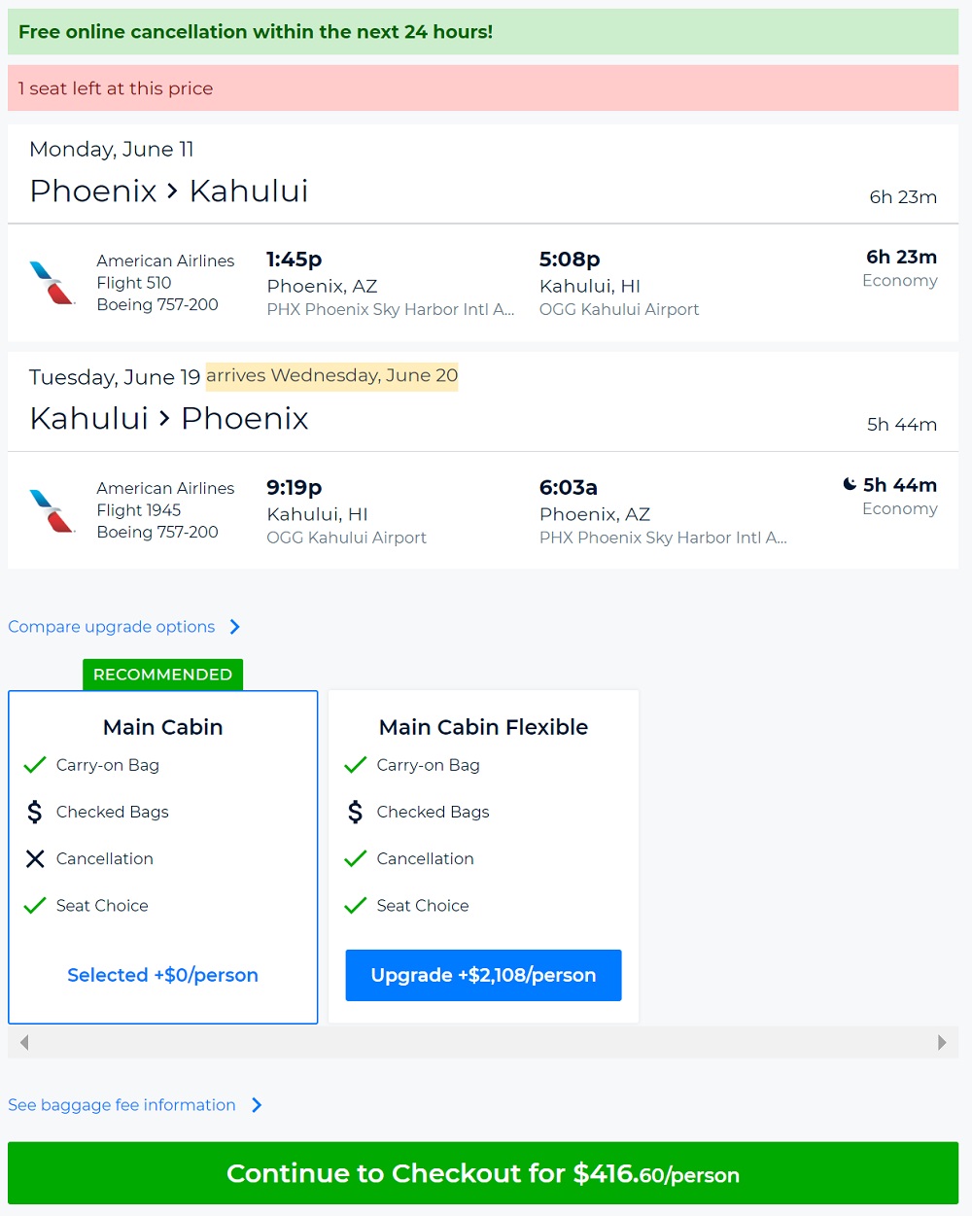This screenshot has height=1216, width=972.
Task: Click American Airlines logo for Flight 510
Action: pyautogui.click(x=52, y=283)
